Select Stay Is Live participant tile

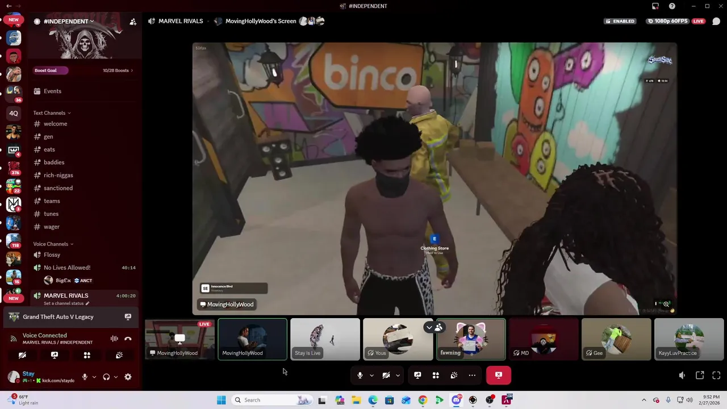[x=325, y=339]
